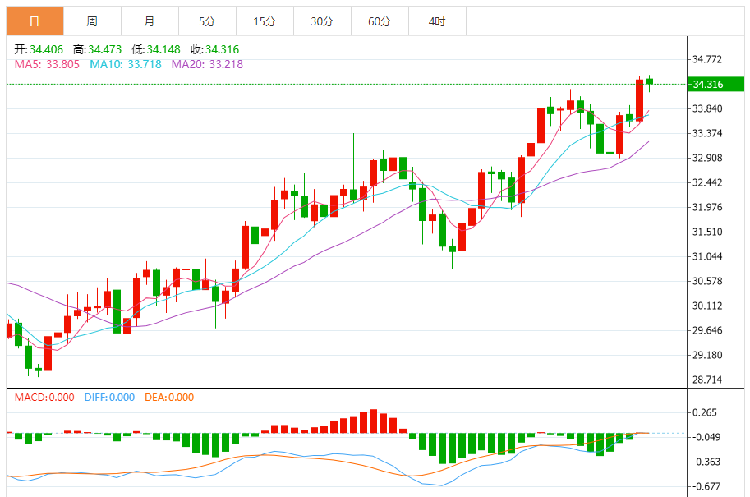Open the 5分 timeframe tab
Screen dimensions: 750x497
point(207,21)
